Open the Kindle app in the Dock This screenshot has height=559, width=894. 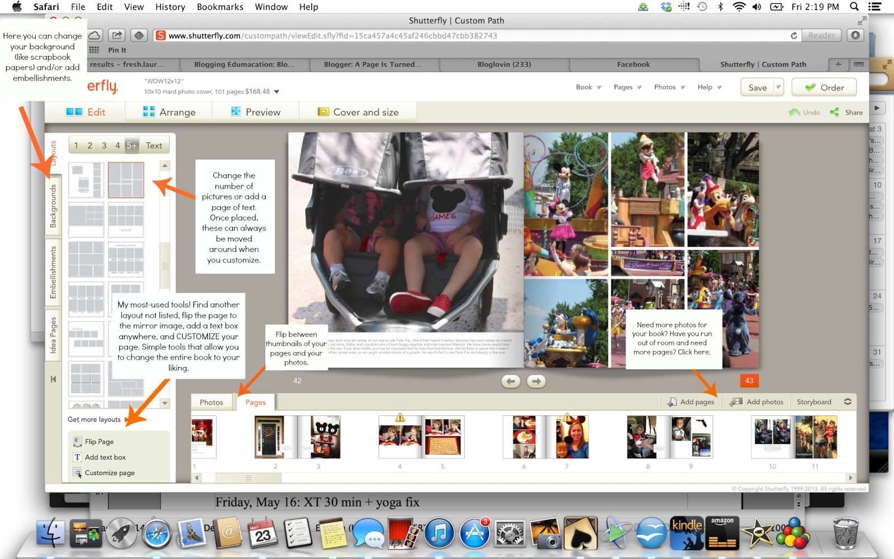(x=687, y=532)
